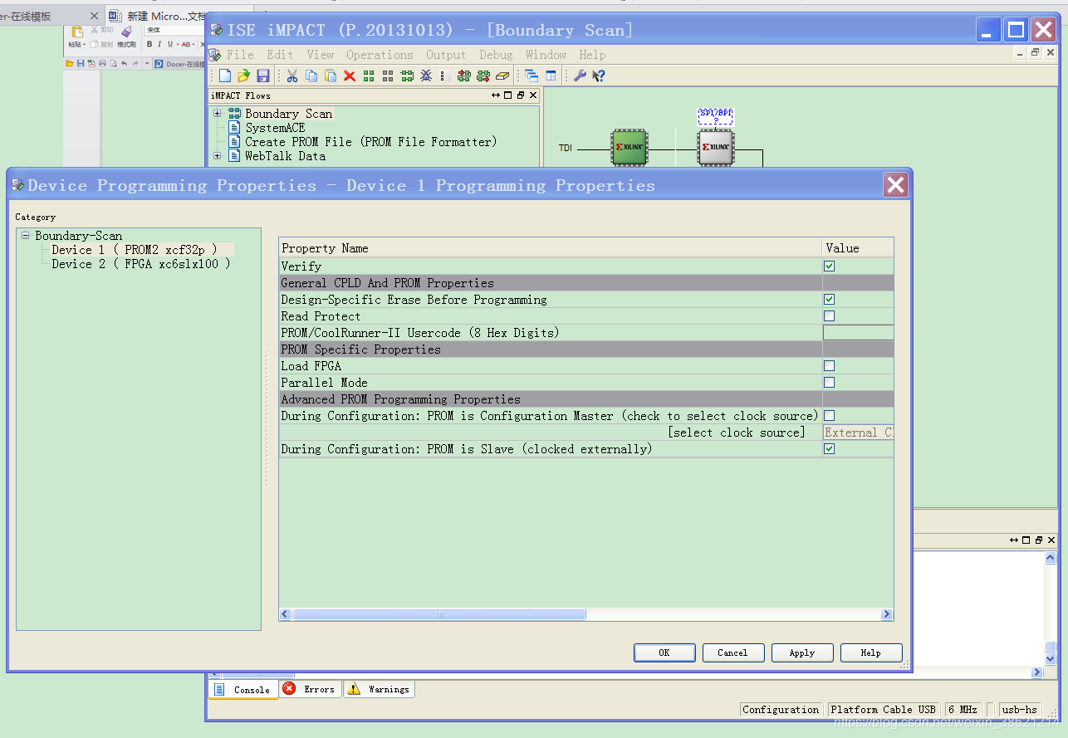1068x738 pixels.
Task: Select Create PROM File (PROM File Formatter)
Action: pos(371,142)
